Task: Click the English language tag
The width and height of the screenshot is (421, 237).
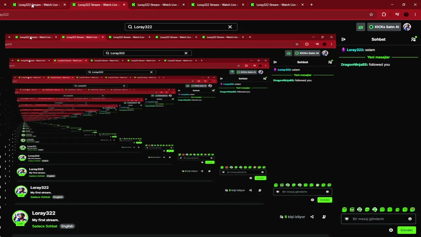Action: pyautogui.click(x=67, y=226)
